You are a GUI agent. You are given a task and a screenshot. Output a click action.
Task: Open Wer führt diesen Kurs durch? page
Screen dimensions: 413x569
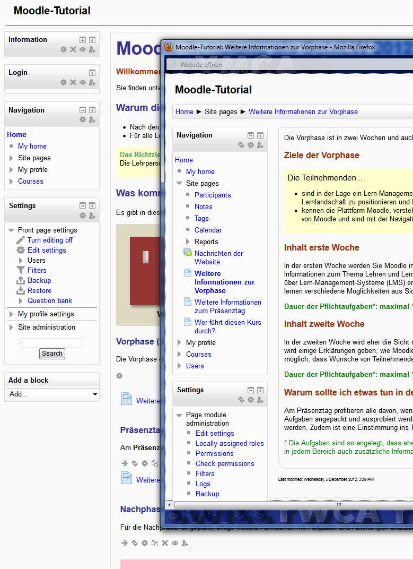[x=228, y=326]
